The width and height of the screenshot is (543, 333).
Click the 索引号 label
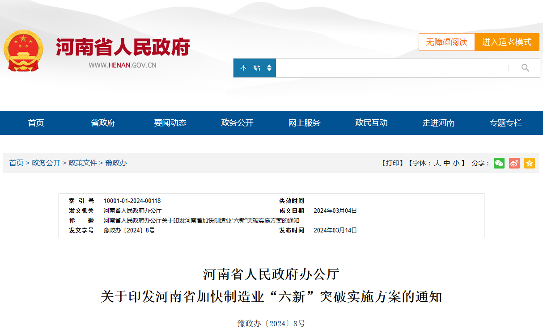tap(81, 201)
